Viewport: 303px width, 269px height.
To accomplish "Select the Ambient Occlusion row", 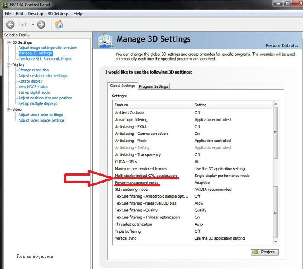I will pyautogui.click(x=193, y=113).
